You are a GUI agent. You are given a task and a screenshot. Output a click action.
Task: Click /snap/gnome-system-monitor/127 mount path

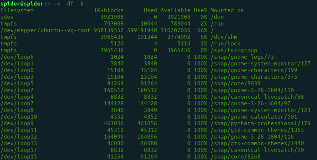(261, 64)
